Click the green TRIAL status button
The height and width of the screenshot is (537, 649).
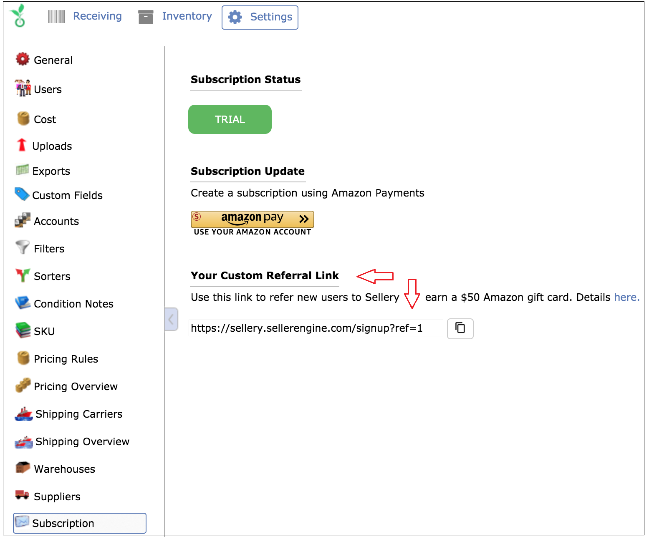(x=230, y=119)
